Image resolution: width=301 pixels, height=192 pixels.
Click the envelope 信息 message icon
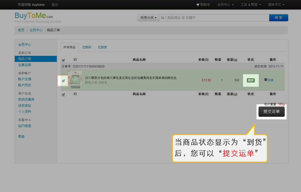(x=266, y=80)
